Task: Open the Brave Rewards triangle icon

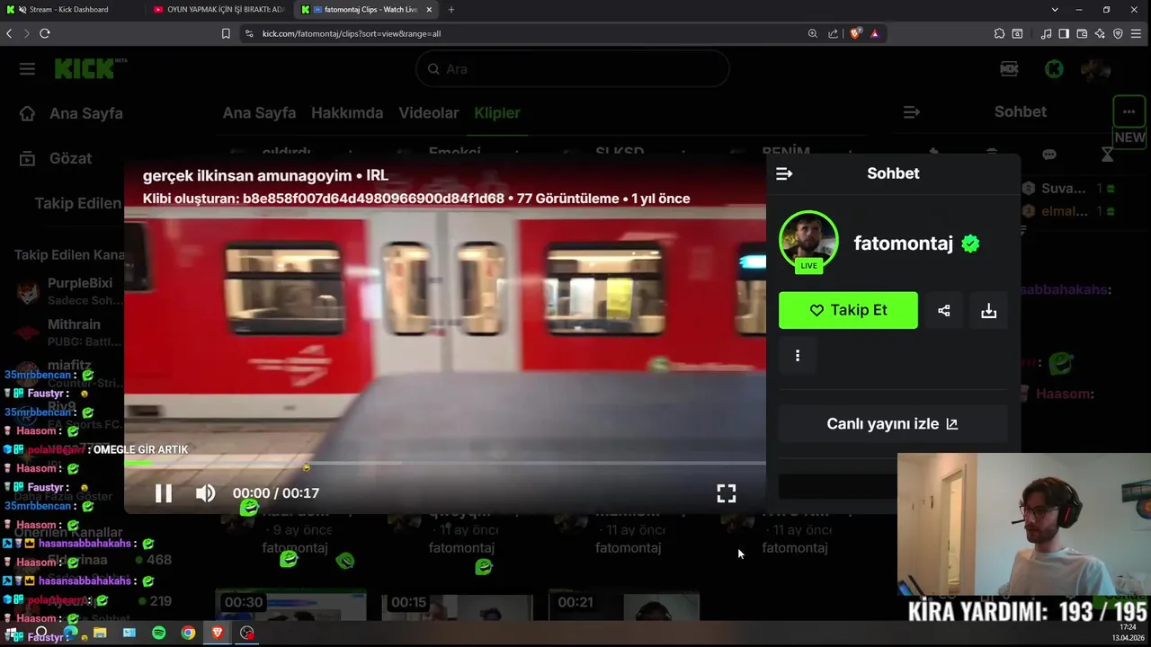Action: pyautogui.click(x=875, y=33)
